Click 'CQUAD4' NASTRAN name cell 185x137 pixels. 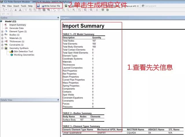pyautogui.click(x=131, y=133)
